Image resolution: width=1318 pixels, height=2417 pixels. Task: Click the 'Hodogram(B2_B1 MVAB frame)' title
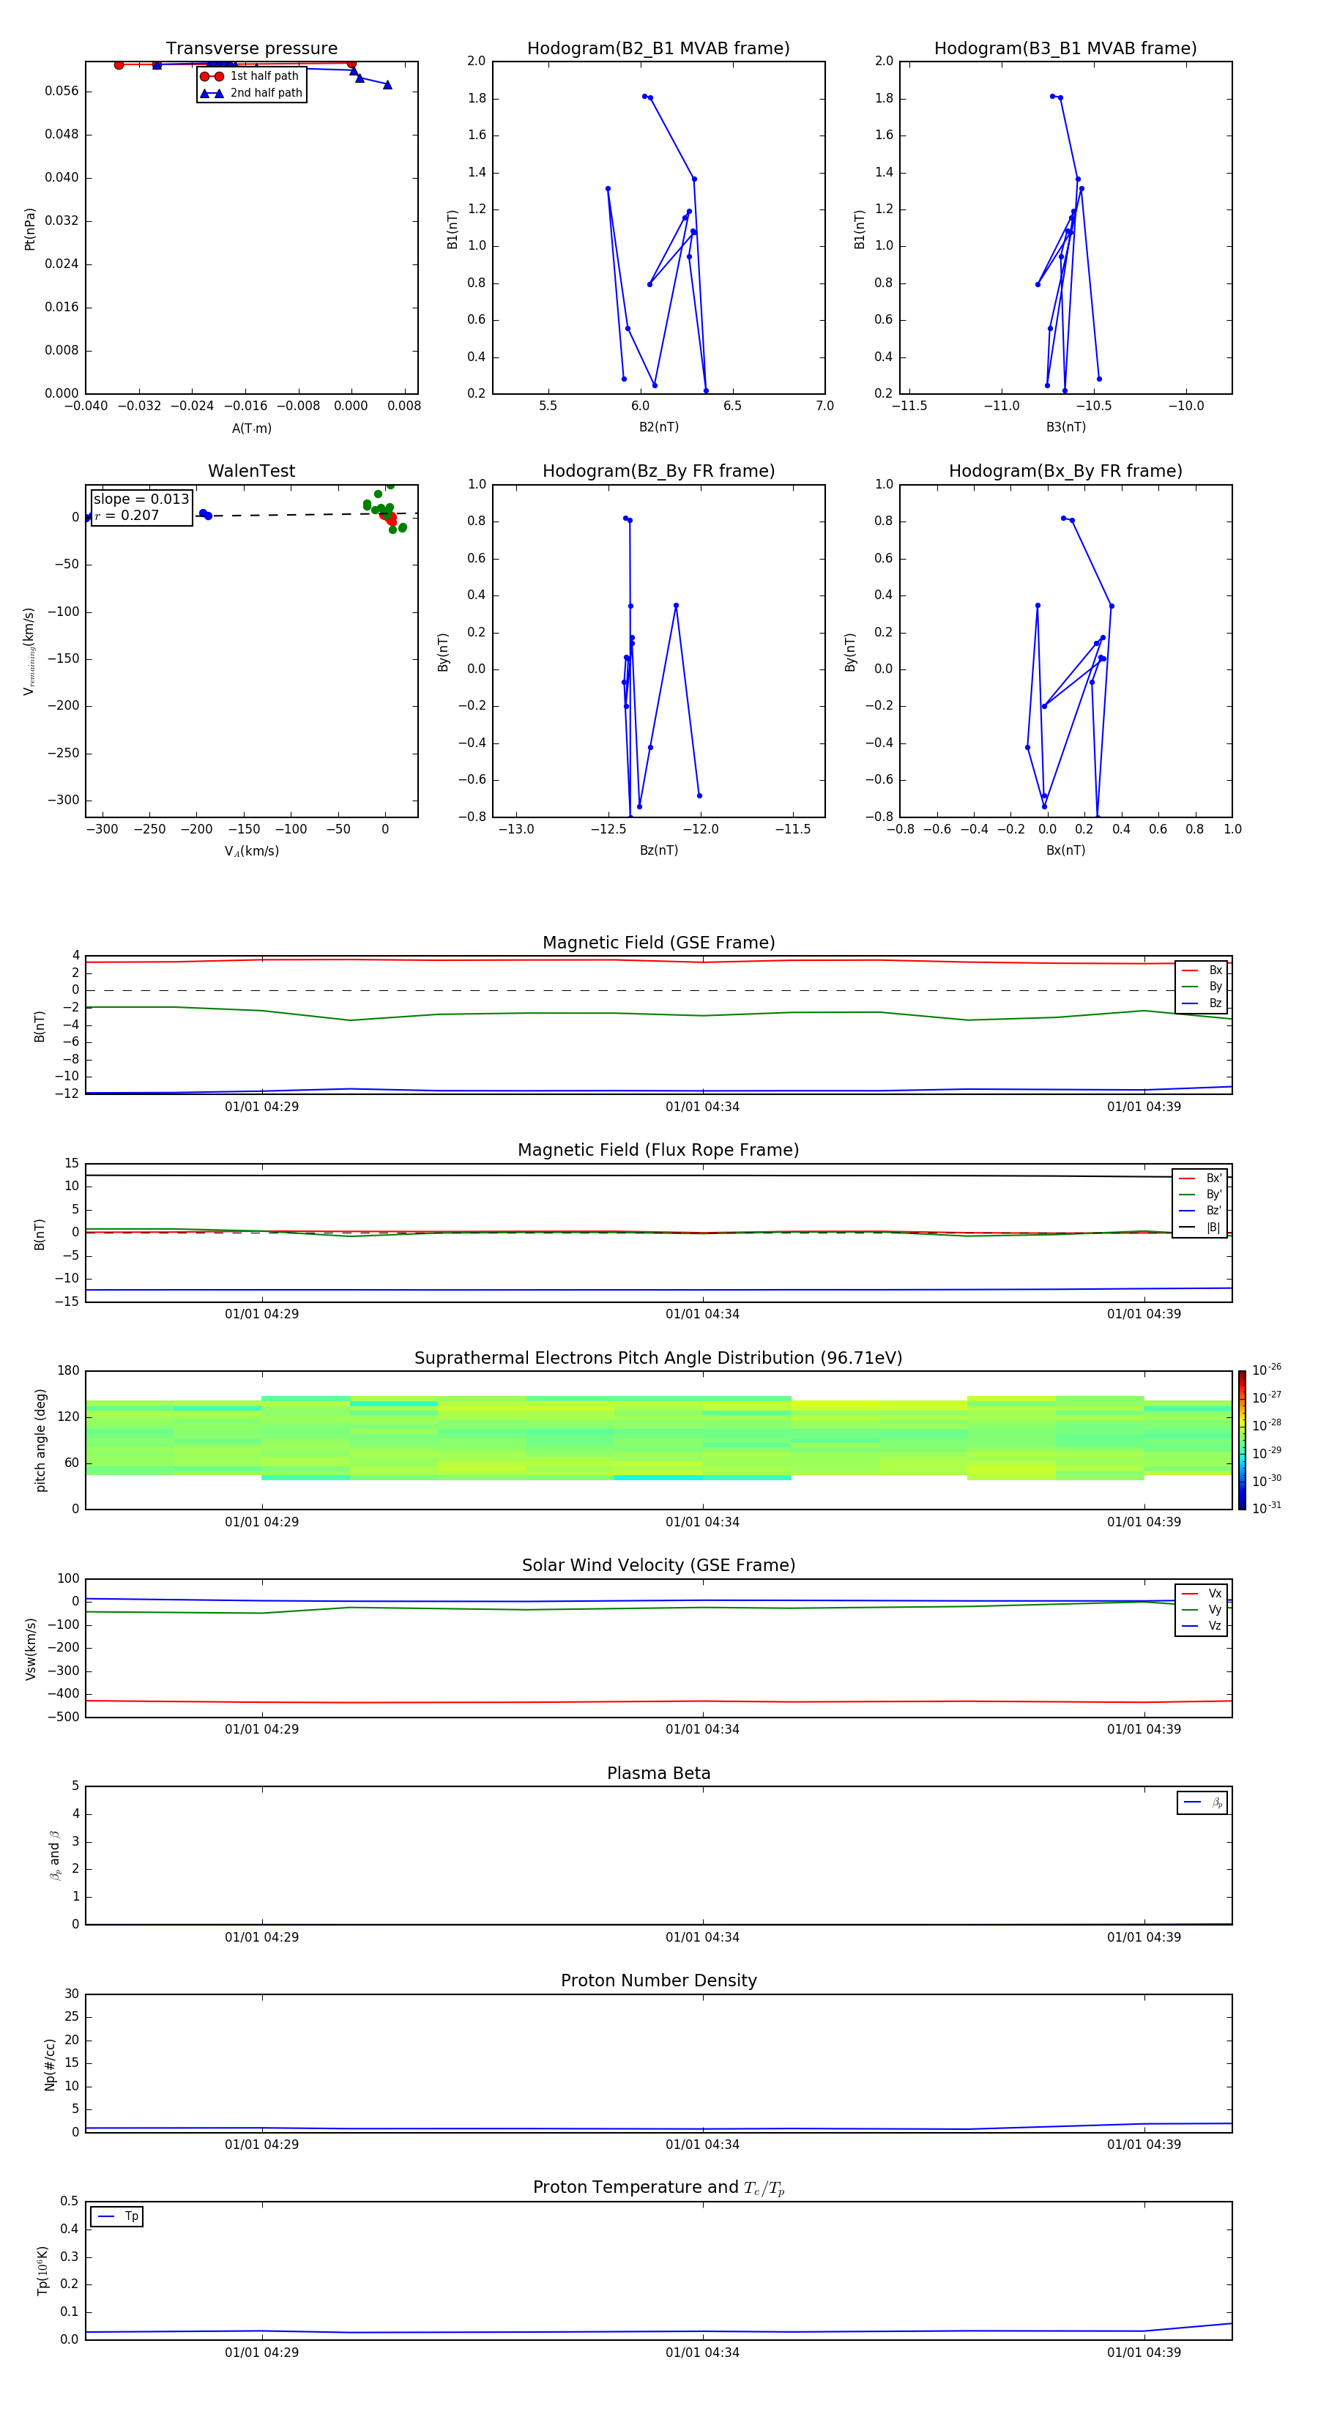tap(658, 49)
